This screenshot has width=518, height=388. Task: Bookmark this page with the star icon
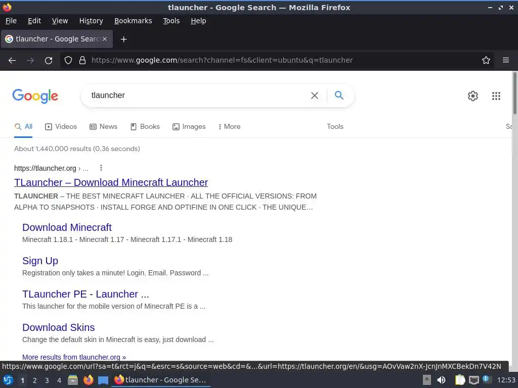pyautogui.click(x=486, y=60)
